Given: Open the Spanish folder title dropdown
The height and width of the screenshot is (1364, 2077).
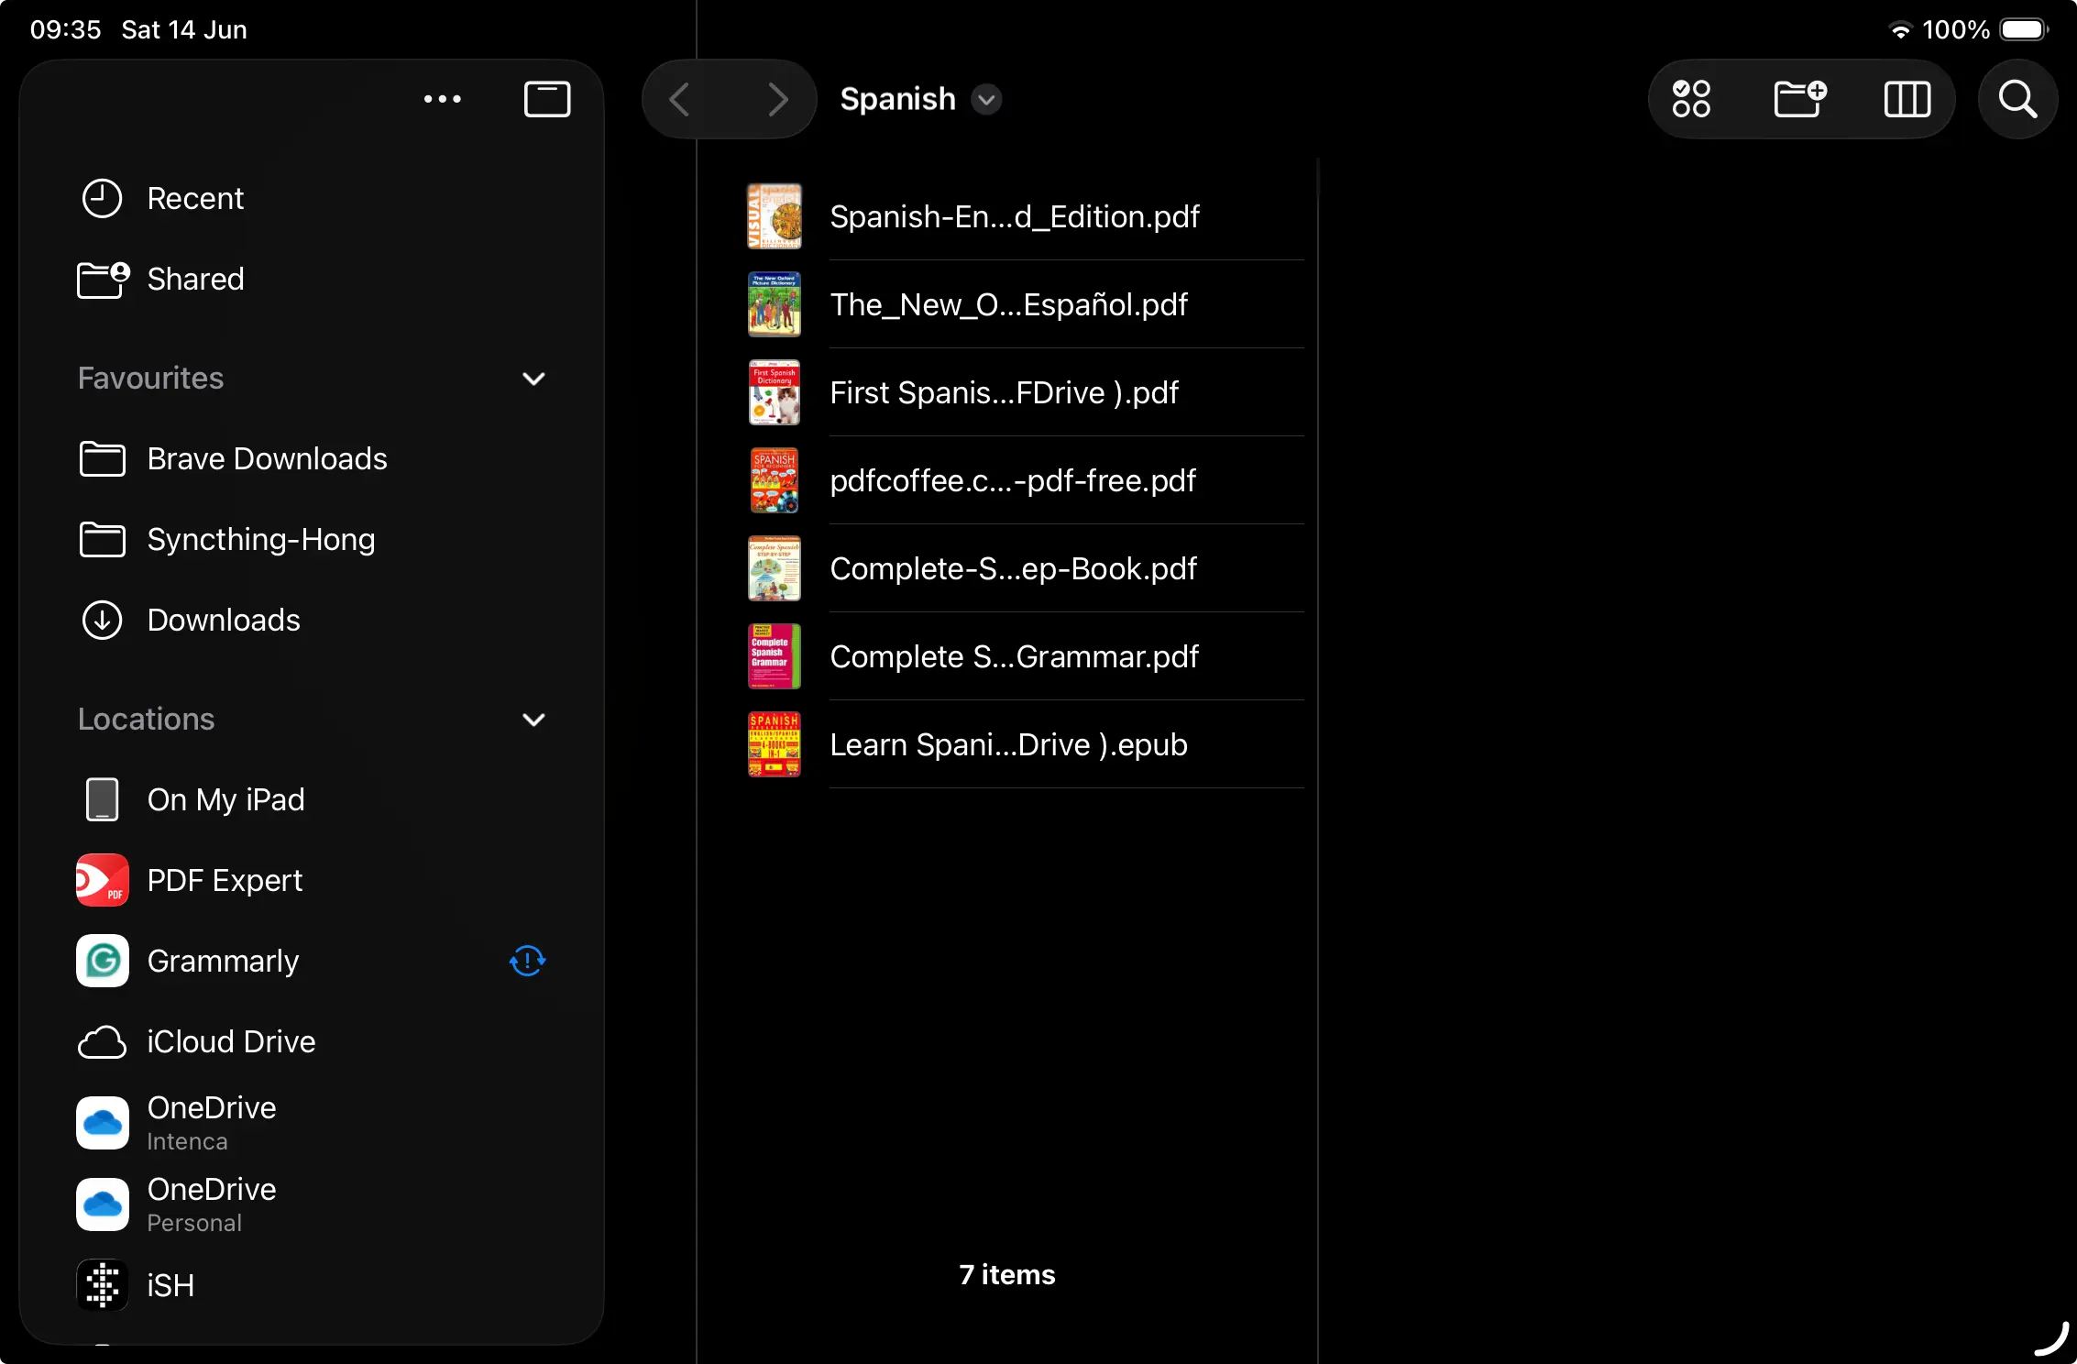Looking at the screenshot, I should 986,101.
